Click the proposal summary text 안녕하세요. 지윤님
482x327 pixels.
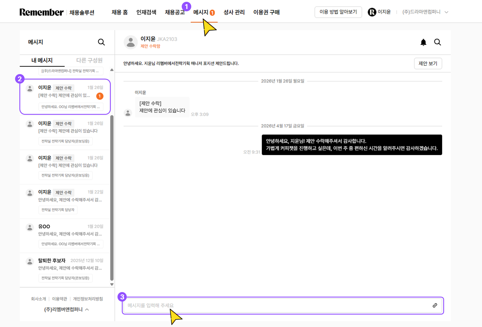[181, 63]
